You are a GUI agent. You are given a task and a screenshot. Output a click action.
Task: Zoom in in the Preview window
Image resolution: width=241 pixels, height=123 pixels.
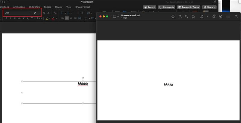(186, 17)
